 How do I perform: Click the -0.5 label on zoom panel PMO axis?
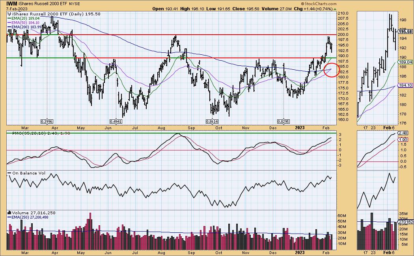[x=403, y=167]
